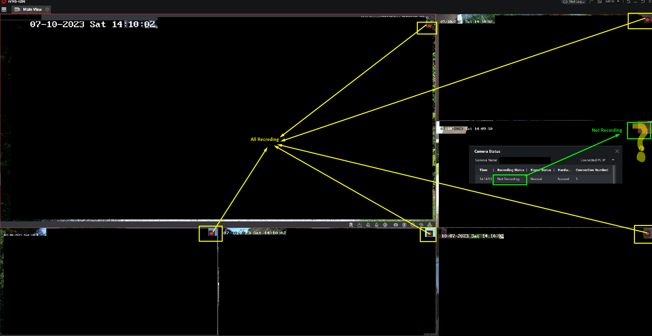Expand the admin user dropdown
652x336 pixels.
[618, 2]
